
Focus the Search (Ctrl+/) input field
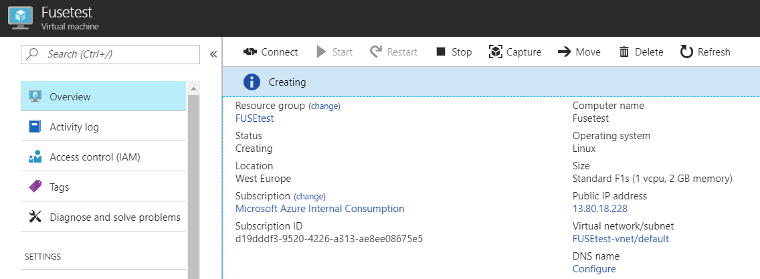click(110, 54)
